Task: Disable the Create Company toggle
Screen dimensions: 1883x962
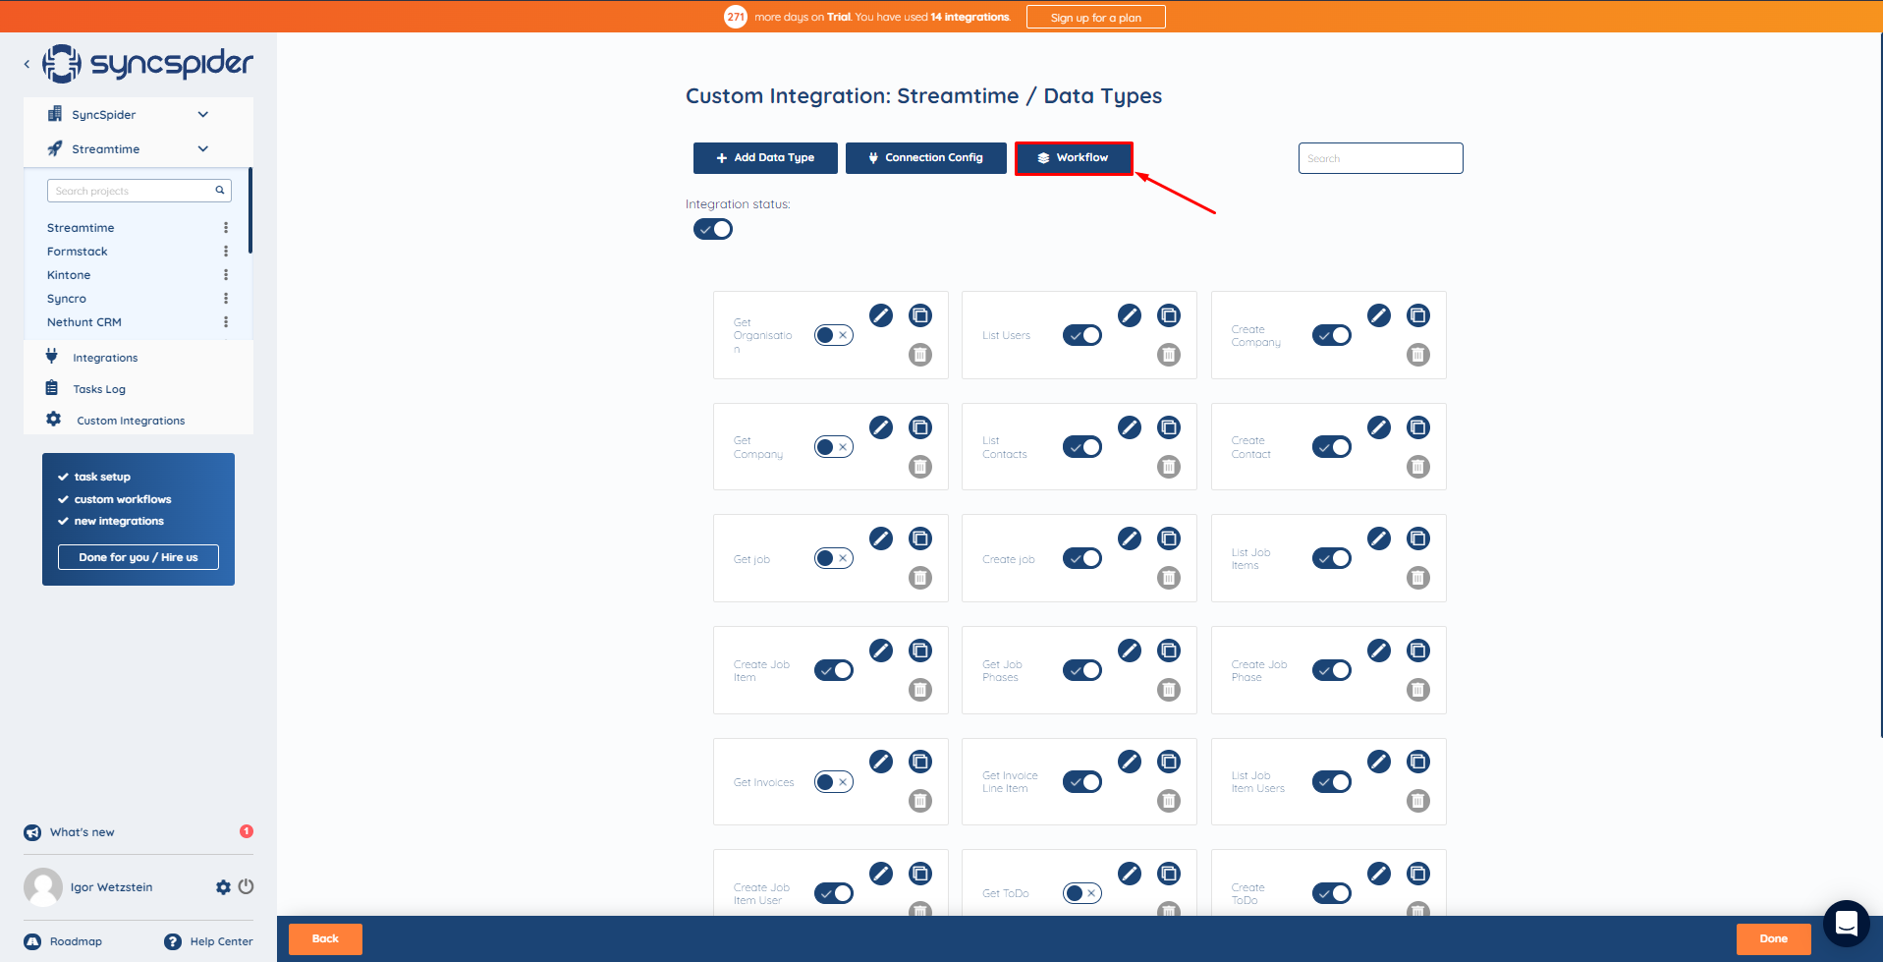Action: click(x=1332, y=335)
